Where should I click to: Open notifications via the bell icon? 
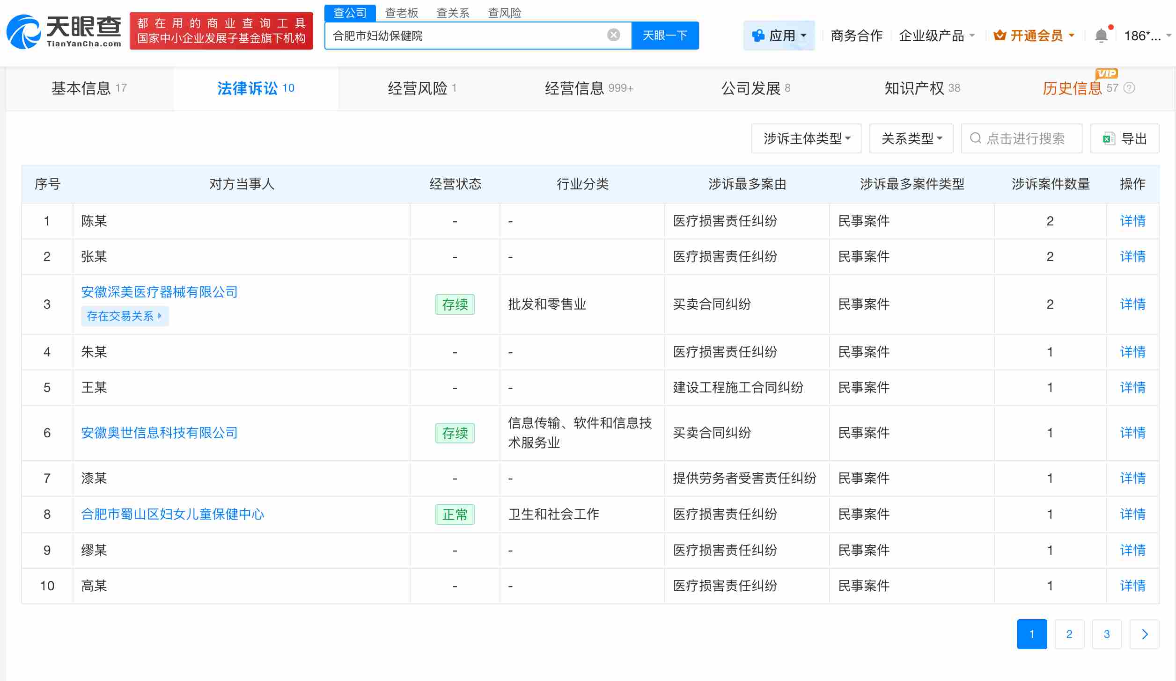(1101, 35)
